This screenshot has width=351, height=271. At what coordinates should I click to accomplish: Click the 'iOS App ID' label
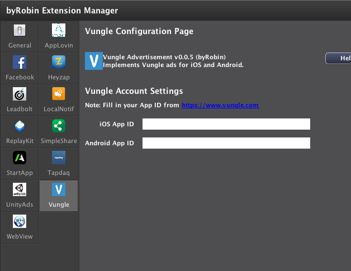117,124
